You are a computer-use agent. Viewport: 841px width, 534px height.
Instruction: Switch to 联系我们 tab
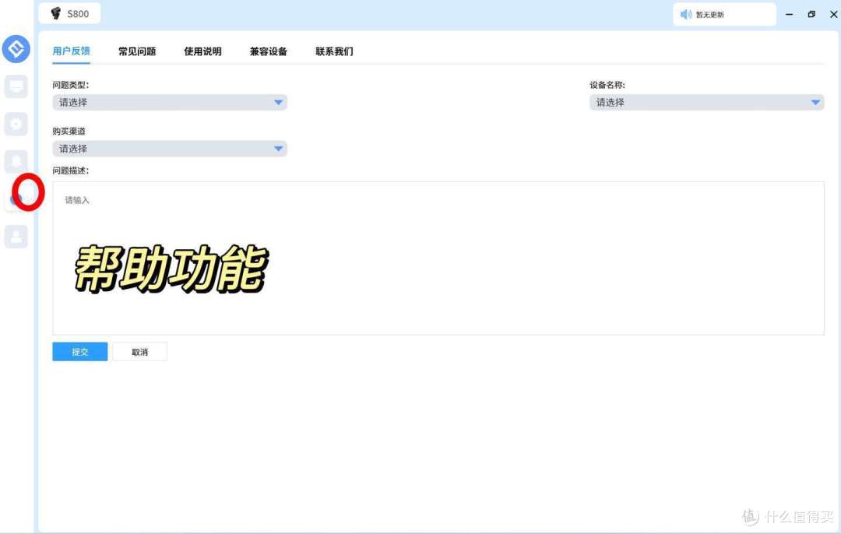click(x=334, y=51)
